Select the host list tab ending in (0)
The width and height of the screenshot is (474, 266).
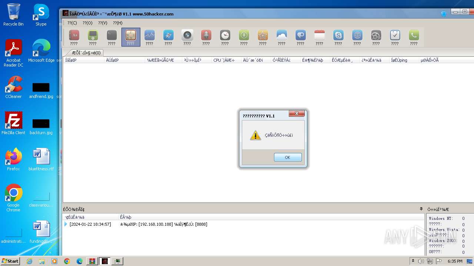click(86, 53)
